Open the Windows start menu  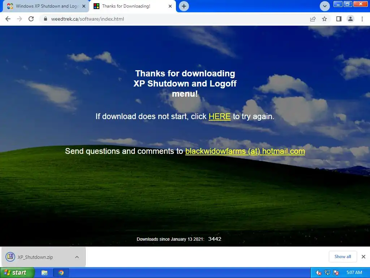(x=17, y=273)
